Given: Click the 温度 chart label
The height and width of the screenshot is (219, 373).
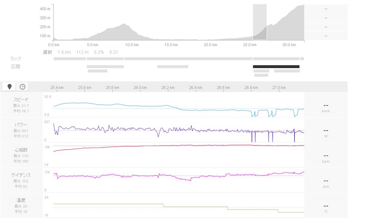Looking at the screenshot, I should pyautogui.click(x=21, y=200).
